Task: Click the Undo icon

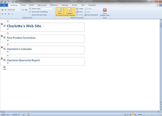Action: (8, 2)
